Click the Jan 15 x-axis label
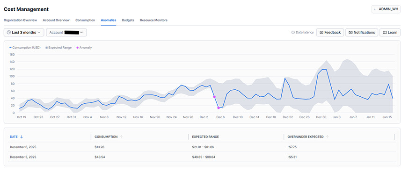The image size is (401, 172). pyautogui.click(x=387, y=117)
